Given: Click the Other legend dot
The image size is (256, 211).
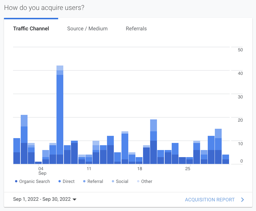Looking at the screenshot, I should coord(138,182).
